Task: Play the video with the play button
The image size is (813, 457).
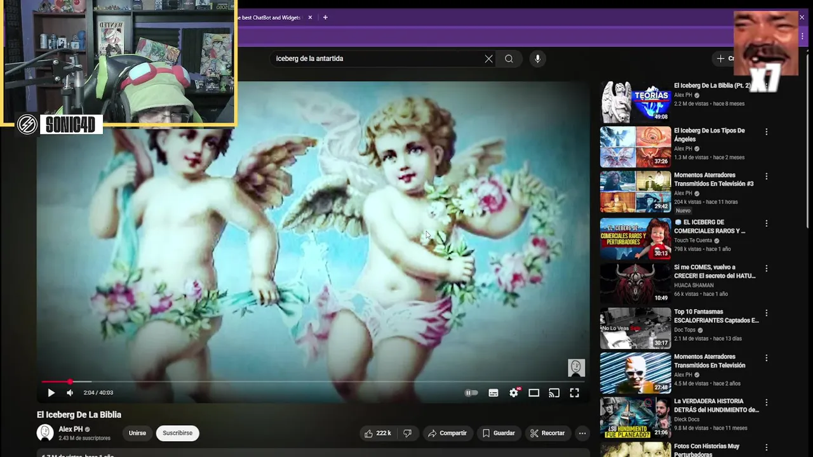Action: [51, 393]
